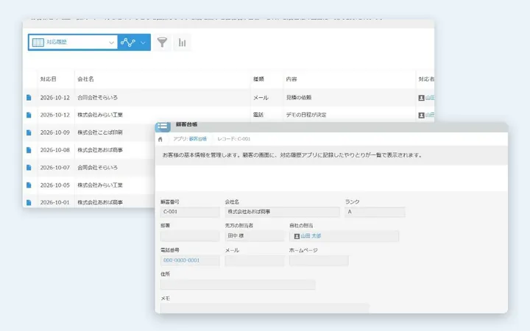Click the 対応者 column header
This screenshot has height=331, width=530.
tap(426, 79)
